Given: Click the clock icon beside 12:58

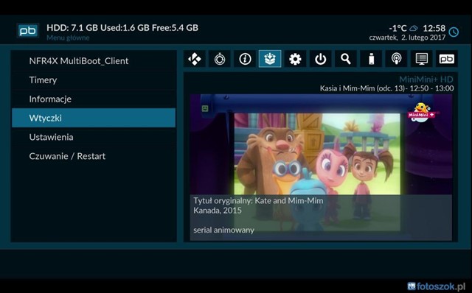Looking at the screenshot, I should [454, 32].
